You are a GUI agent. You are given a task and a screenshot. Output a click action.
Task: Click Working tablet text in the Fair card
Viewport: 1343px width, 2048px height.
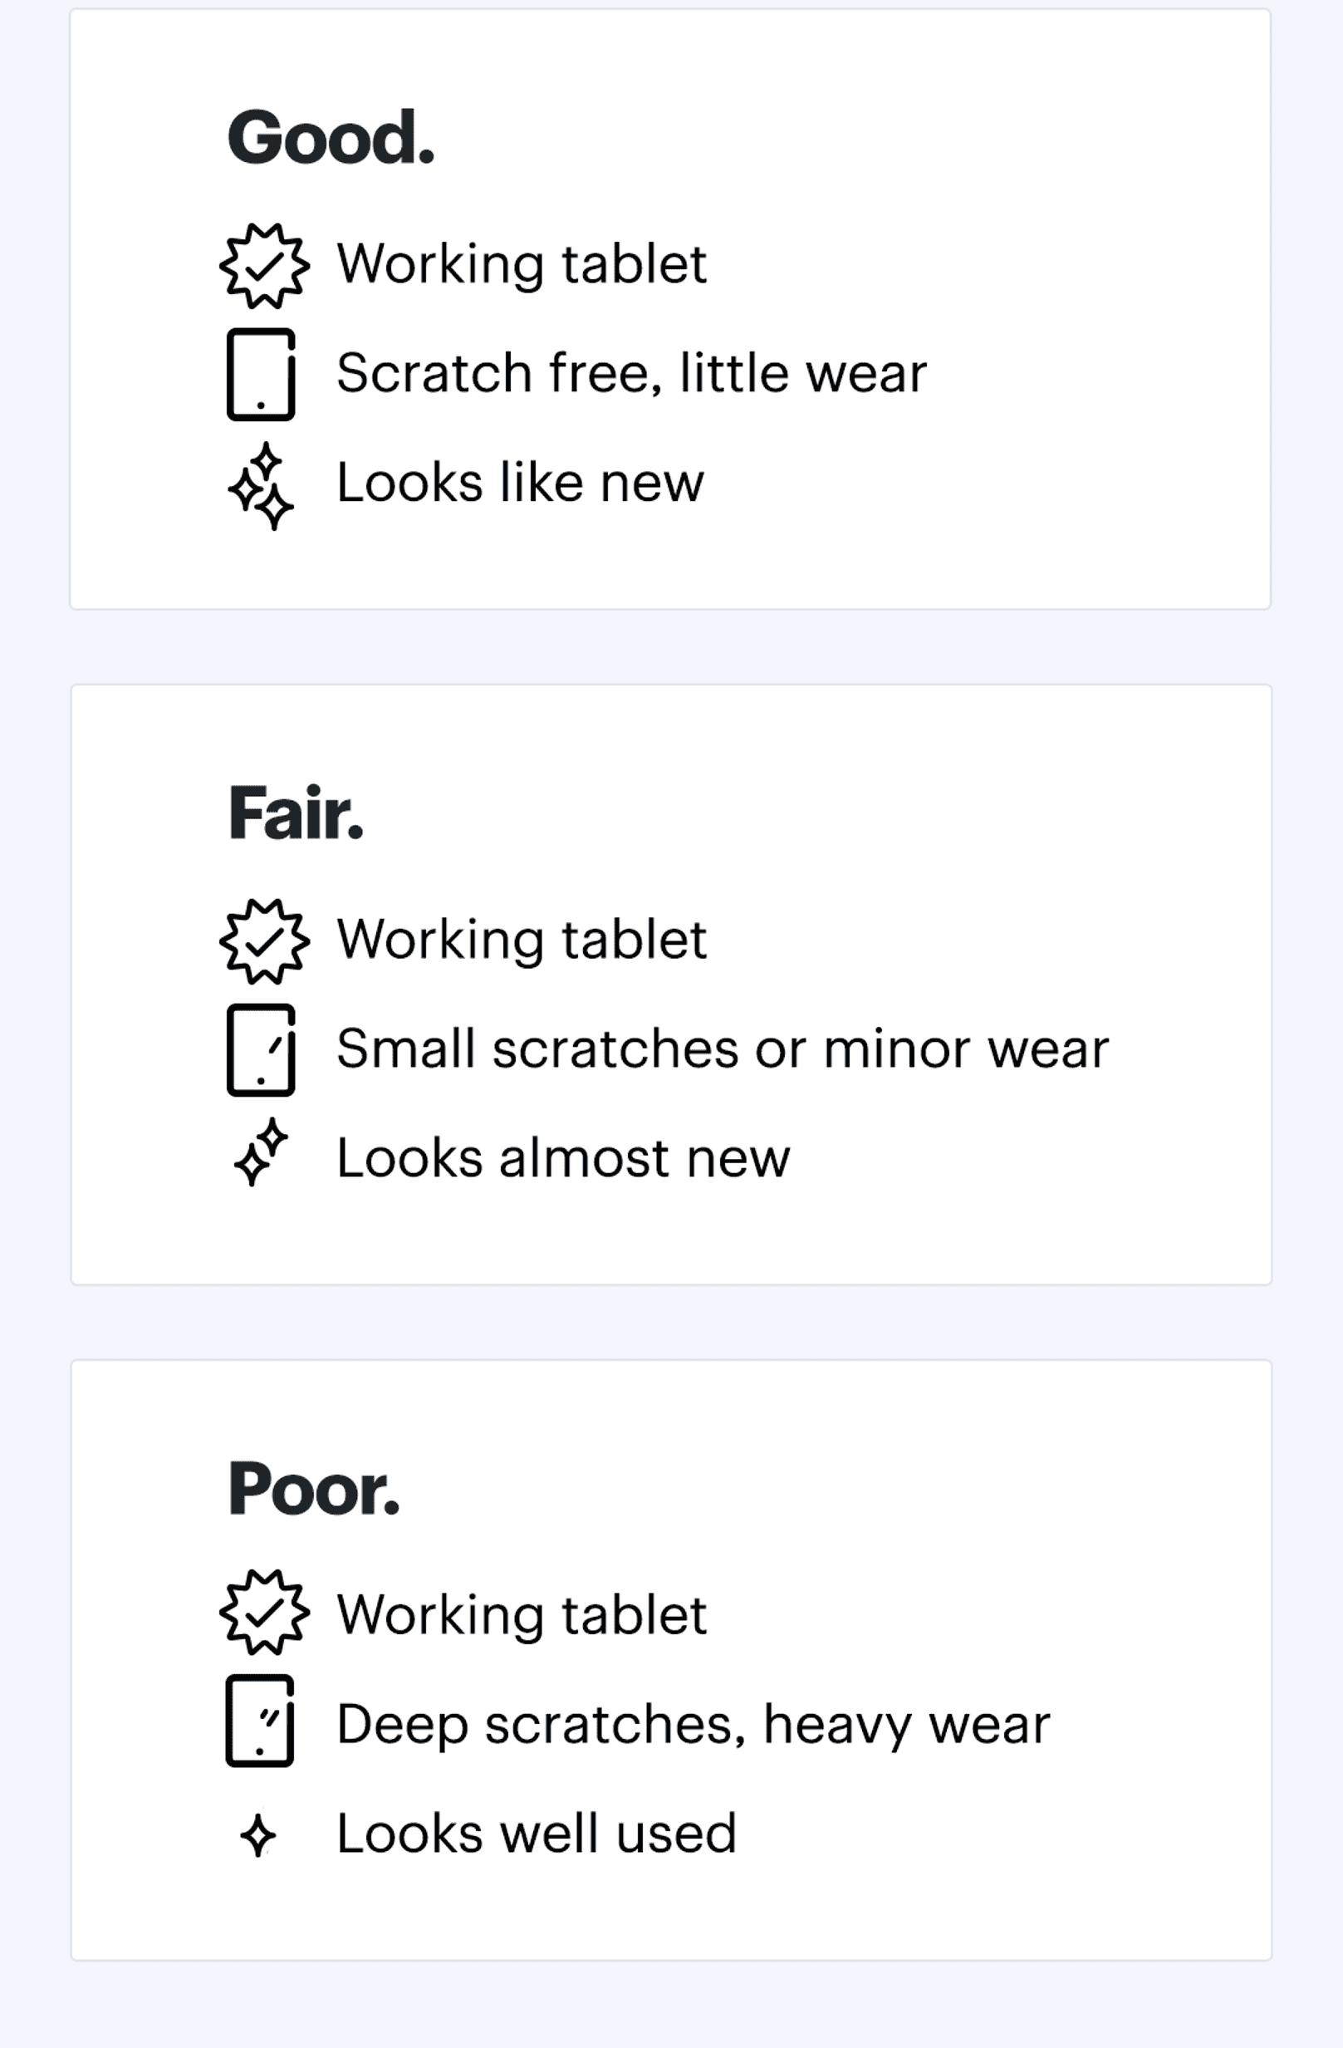tap(522, 939)
